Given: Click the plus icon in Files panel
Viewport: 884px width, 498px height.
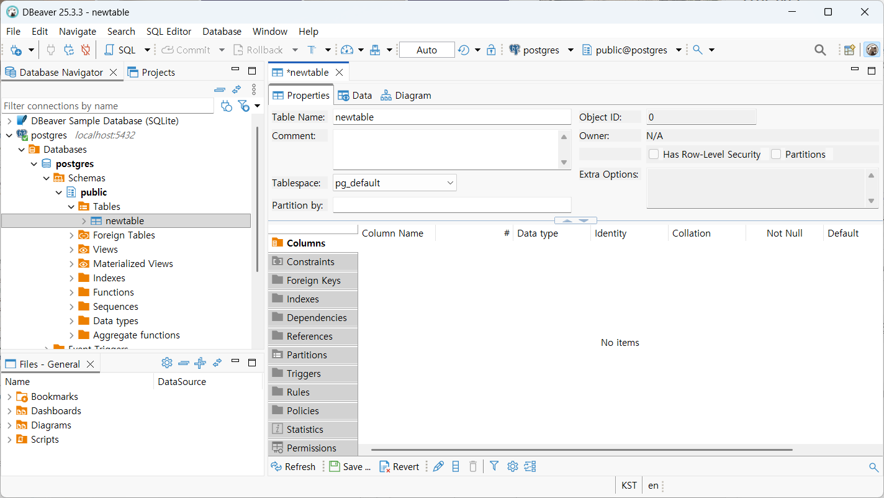Looking at the screenshot, I should click(200, 363).
